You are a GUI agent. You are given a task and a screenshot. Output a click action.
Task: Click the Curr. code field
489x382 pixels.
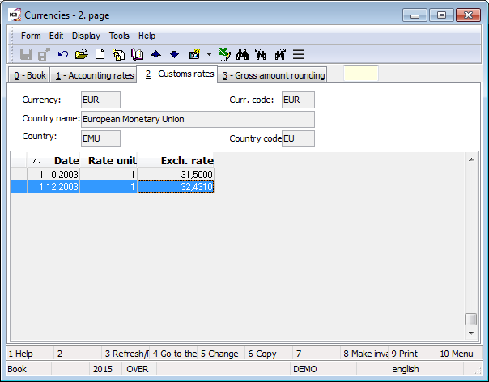click(x=298, y=100)
